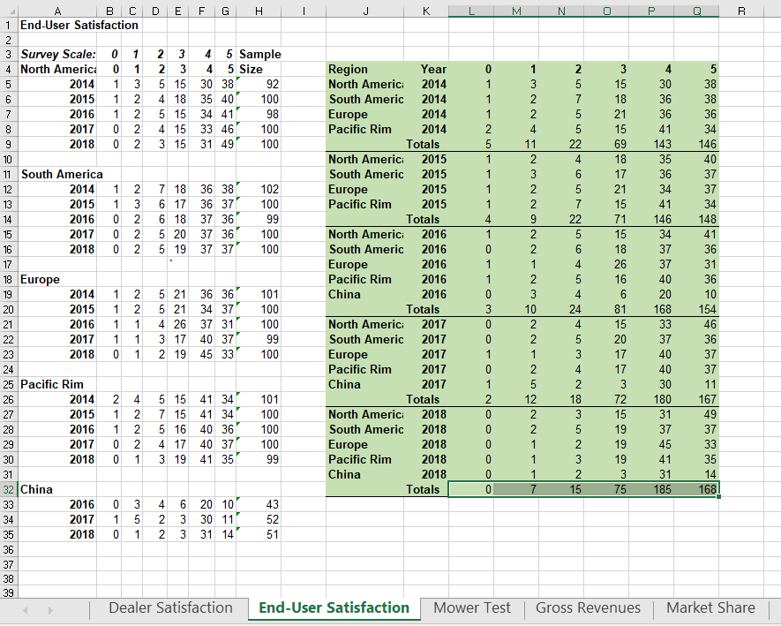Select the End-User Satisfaction title cell
Image resolution: width=781 pixels, height=626 pixels.
57,26
